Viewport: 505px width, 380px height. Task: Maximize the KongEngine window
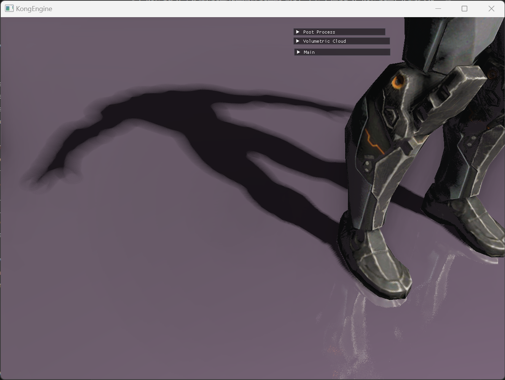click(464, 8)
